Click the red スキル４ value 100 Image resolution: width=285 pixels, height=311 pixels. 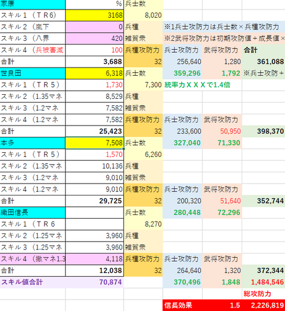94,50
